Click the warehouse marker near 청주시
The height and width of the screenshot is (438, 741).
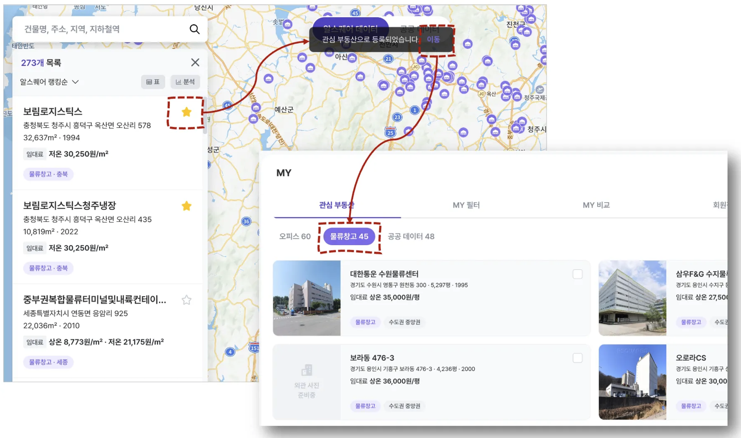516,128
